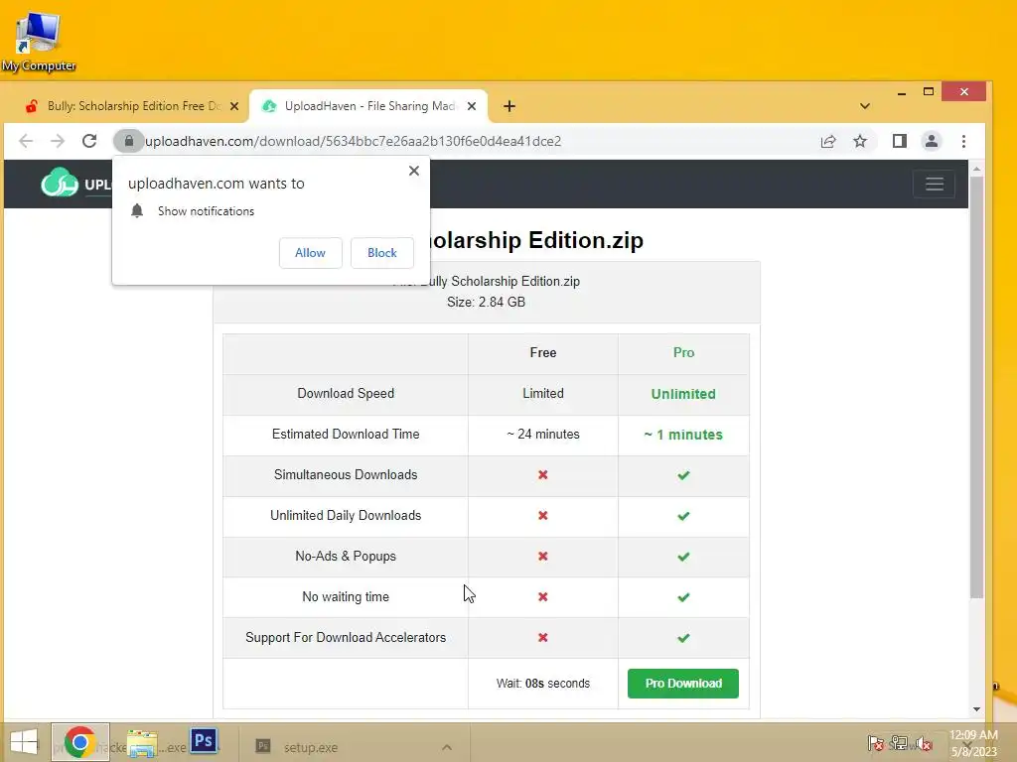Screen dimensions: 1017x762
Task: Allow notifications from uploadhaven.com
Action: point(310,253)
